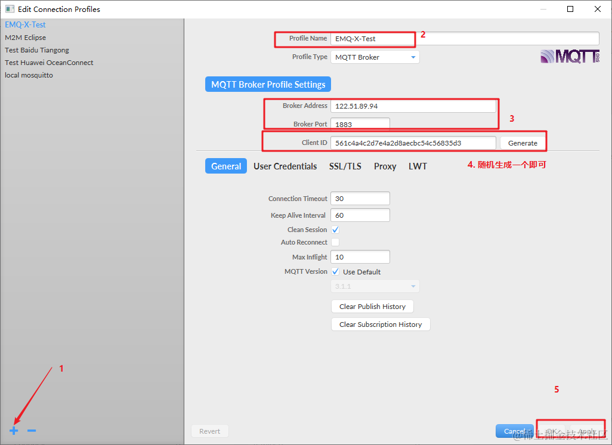Viewport: 612px width, 445px height.
Task: Click the Client ID field
Action: pyautogui.click(x=413, y=143)
